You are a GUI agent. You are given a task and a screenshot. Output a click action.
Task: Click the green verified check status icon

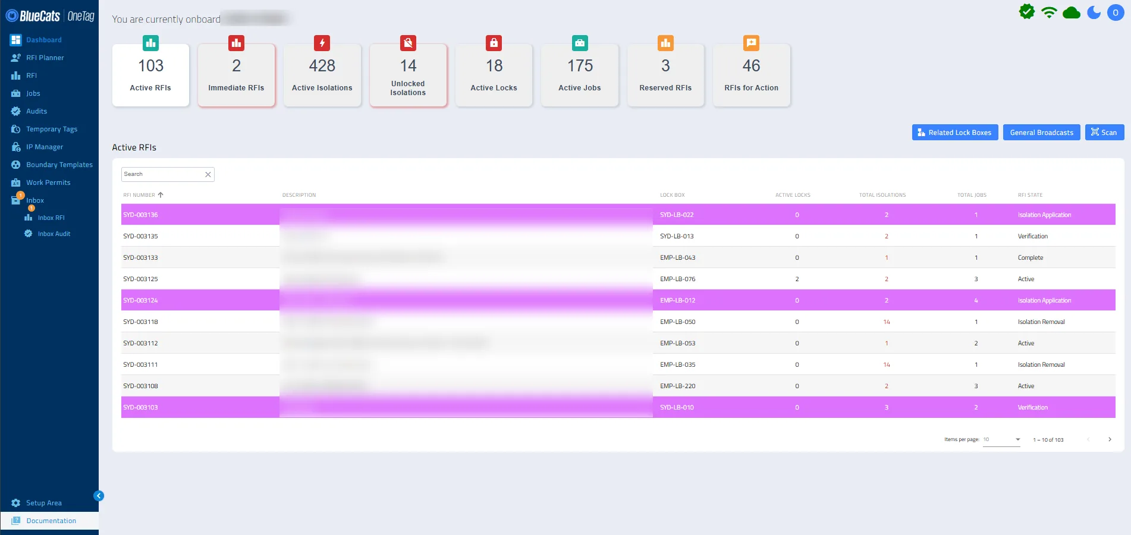(1027, 12)
